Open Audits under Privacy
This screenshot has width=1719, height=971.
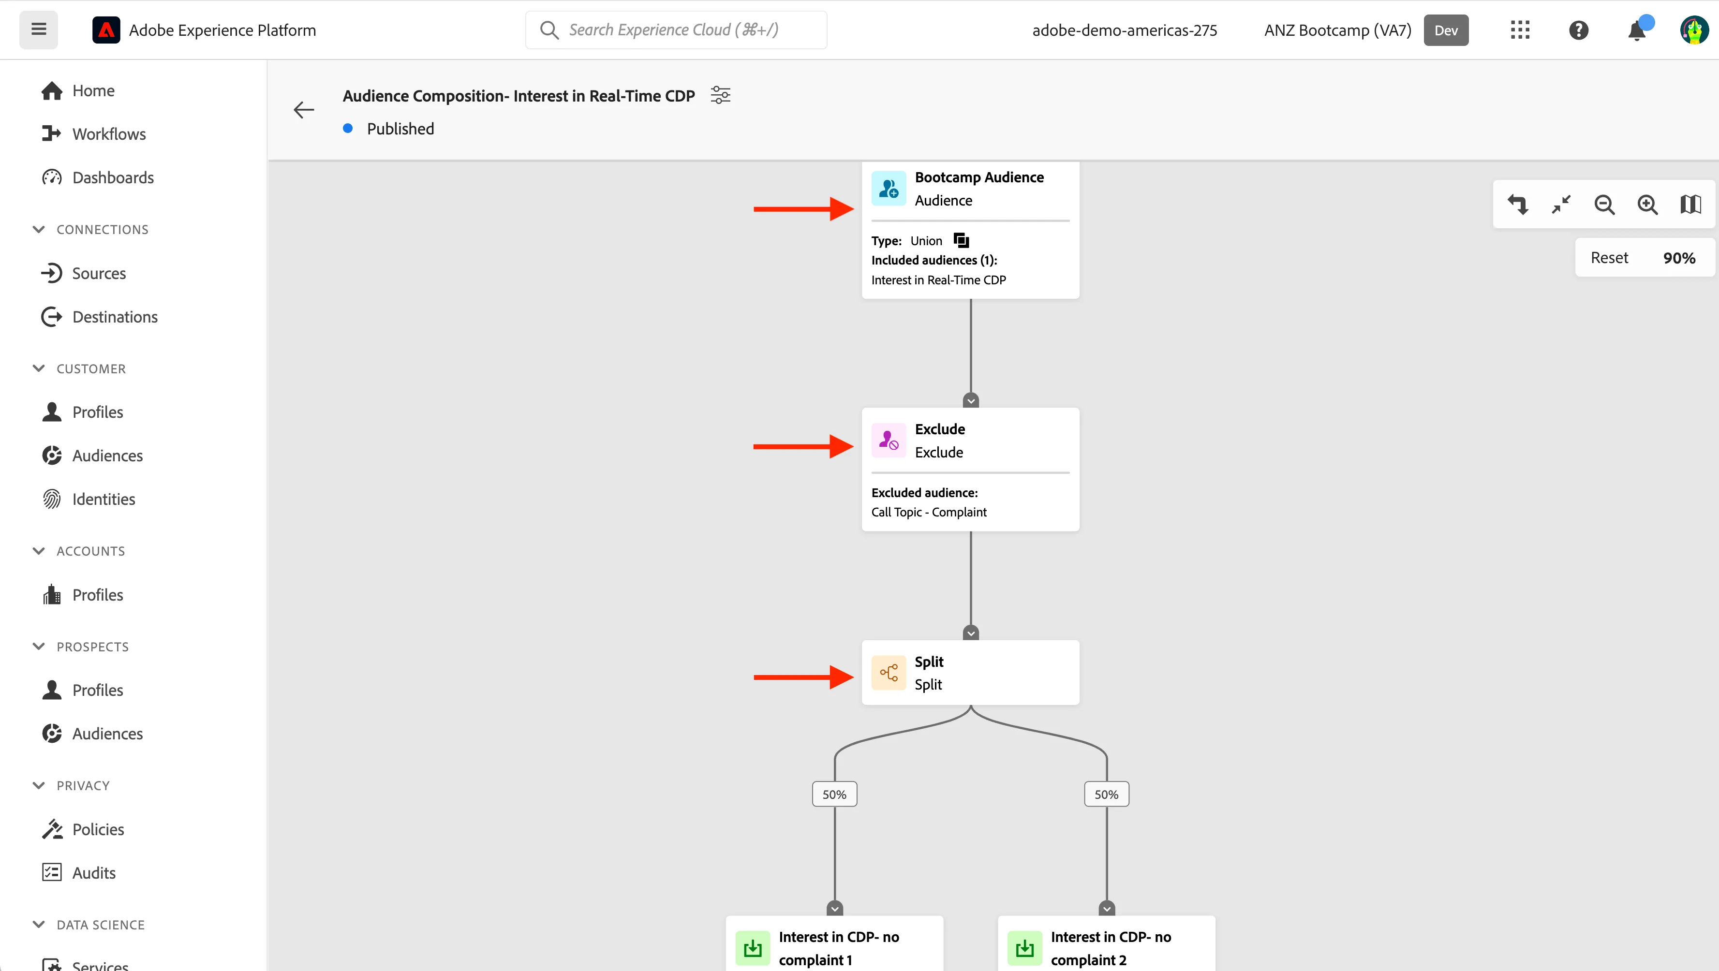pos(78,873)
